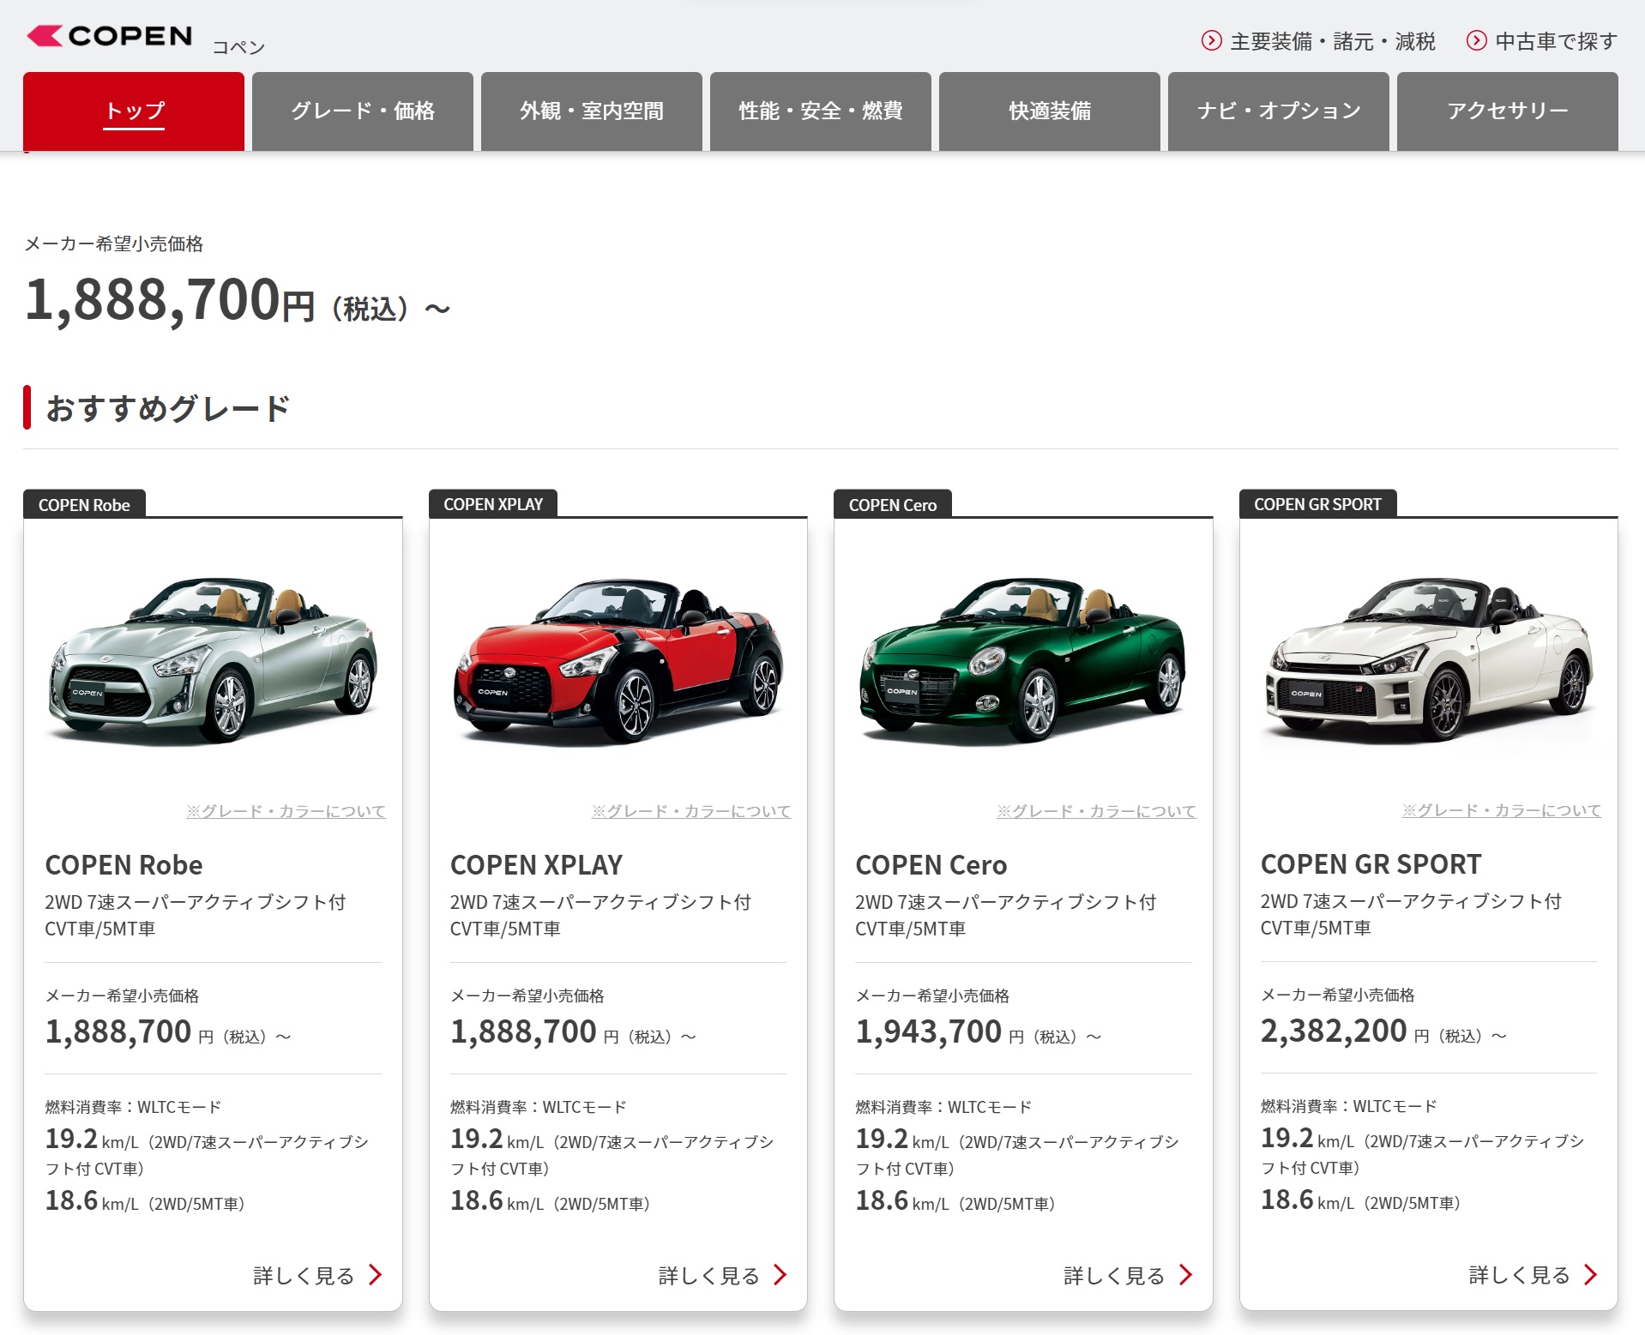Open ※グレード・カラーについて under Robe
Screen dimensions: 1645x1335
[x=286, y=811]
